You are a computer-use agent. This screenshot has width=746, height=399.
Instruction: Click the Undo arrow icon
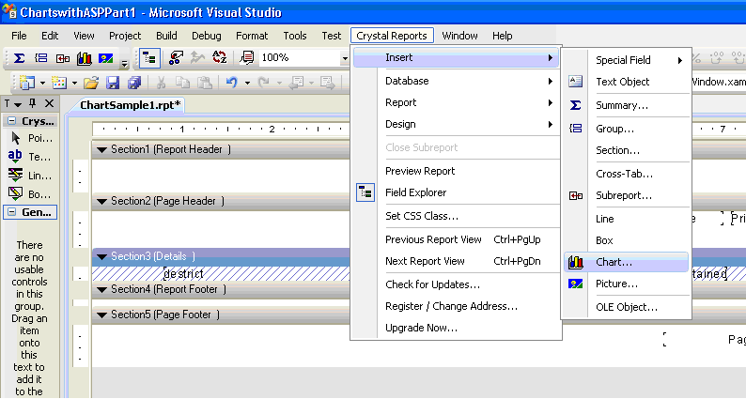point(232,83)
